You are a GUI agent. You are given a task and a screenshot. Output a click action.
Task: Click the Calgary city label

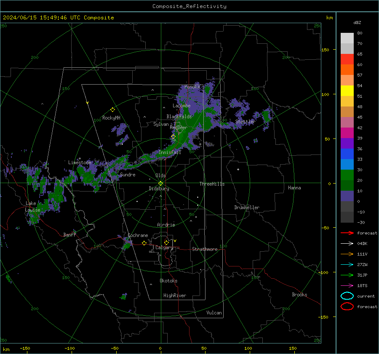[164, 248]
